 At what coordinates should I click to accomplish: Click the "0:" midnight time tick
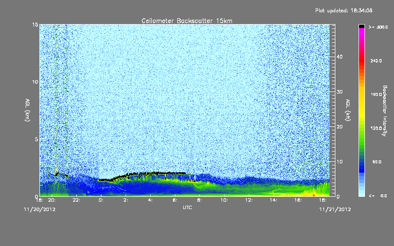coord(101,200)
